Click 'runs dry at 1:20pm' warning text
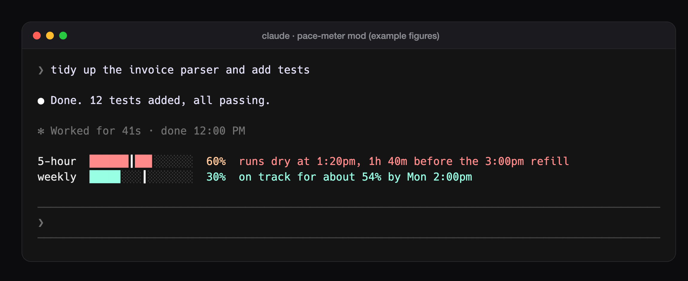The height and width of the screenshot is (281, 688). tap(300, 161)
